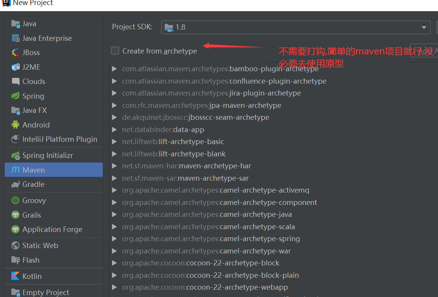This screenshot has height=297, width=438.
Task: Select the camel-archetype-spring entry
Action: tap(211, 238)
